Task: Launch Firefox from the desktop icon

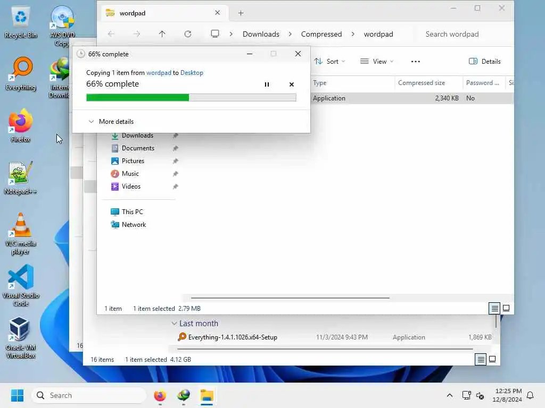Action: [x=21, y=125]
